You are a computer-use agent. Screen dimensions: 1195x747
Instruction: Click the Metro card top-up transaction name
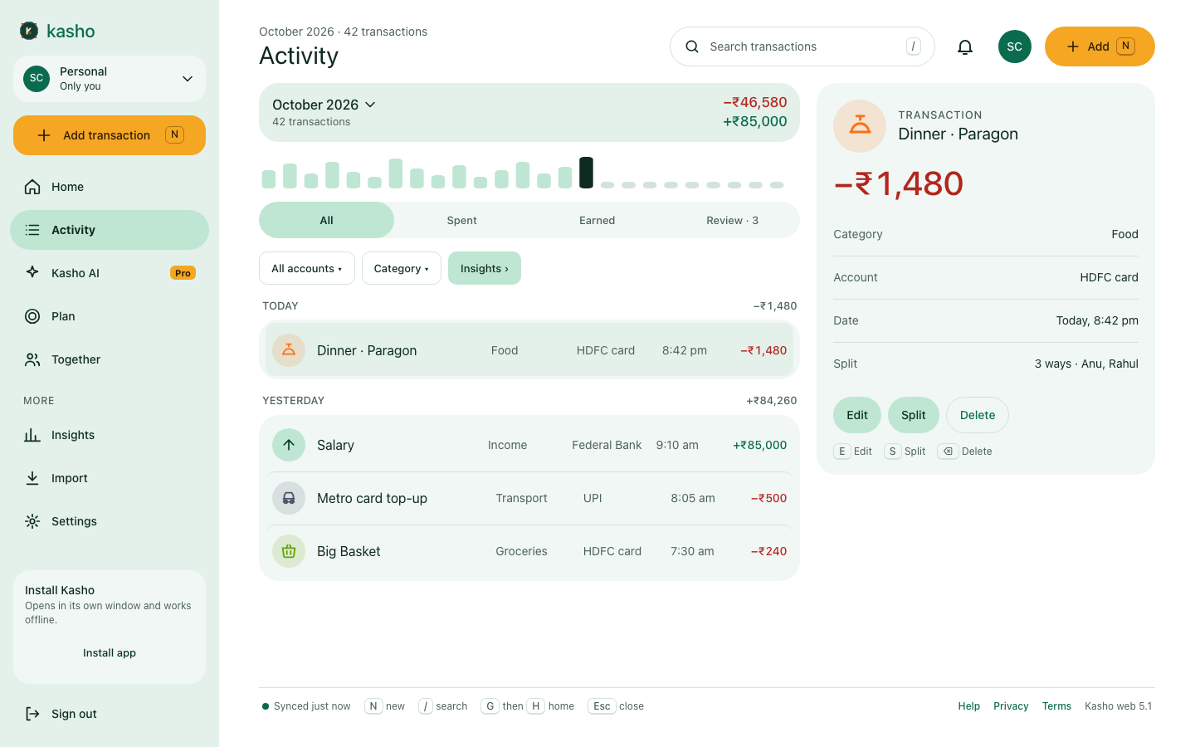372,498
